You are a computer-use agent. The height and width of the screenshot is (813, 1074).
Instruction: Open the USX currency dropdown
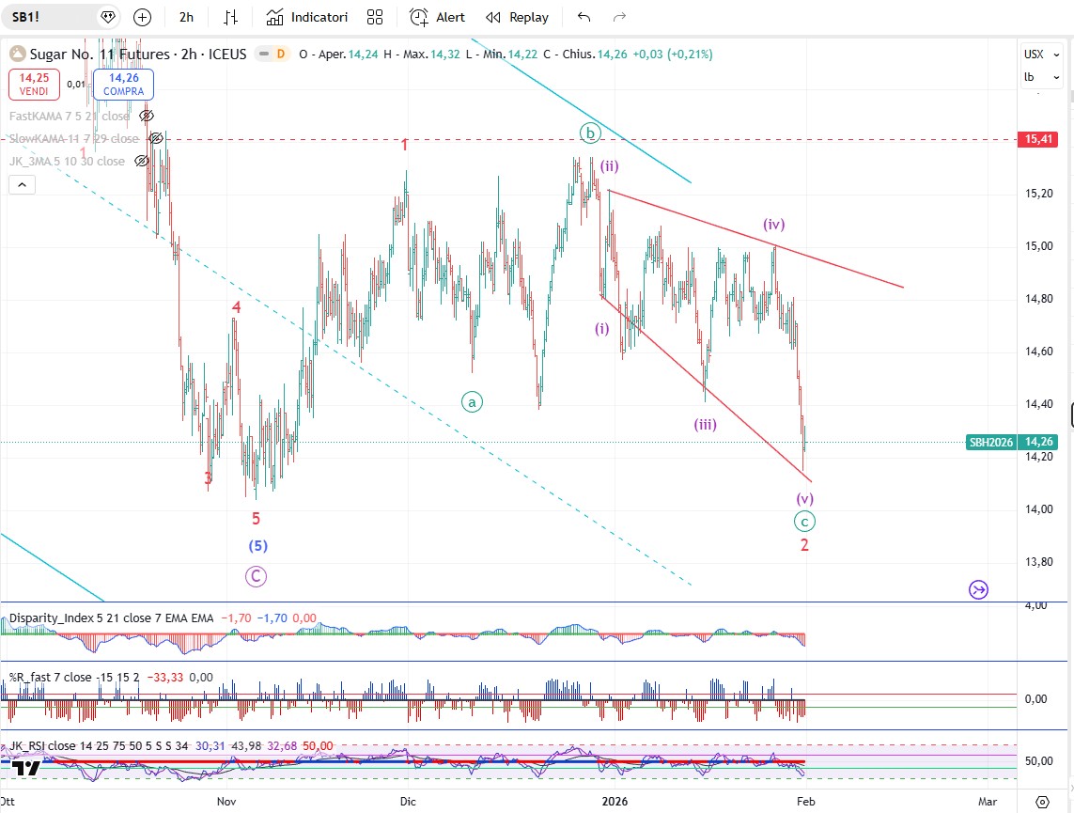[1035, 55]
